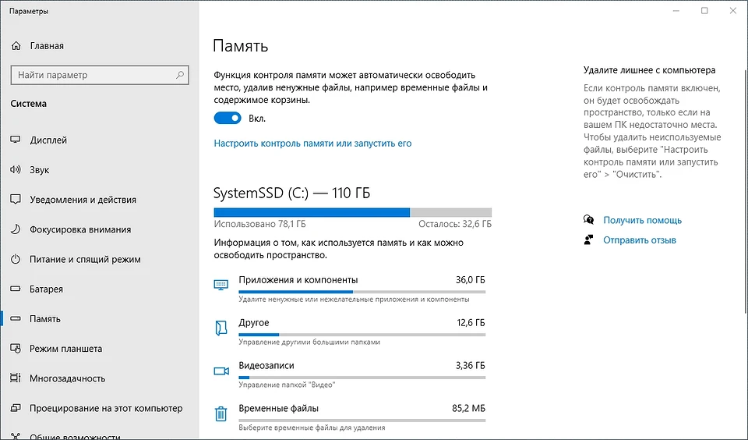Click the speaker icon for Звук
The height and width of the screenshot is (440, 748).
coord(16,169)
